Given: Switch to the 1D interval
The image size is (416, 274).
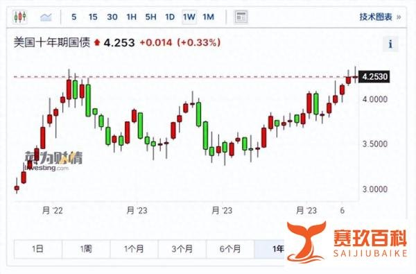Looking at the screenshot, I should pyautogui.click(x=170, y=17).
